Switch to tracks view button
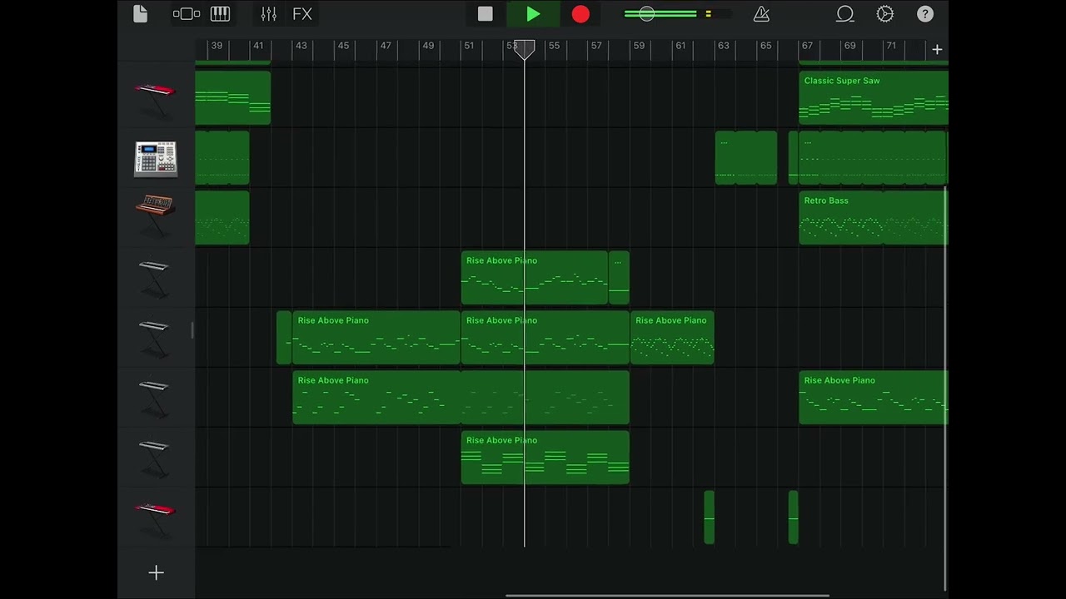 click(187, 14)
